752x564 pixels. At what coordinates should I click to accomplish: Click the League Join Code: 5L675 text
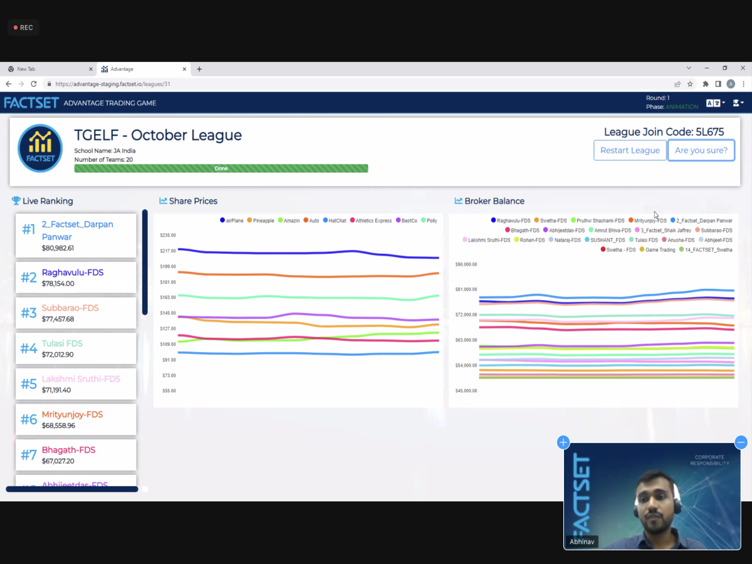[x=664, y=132]
